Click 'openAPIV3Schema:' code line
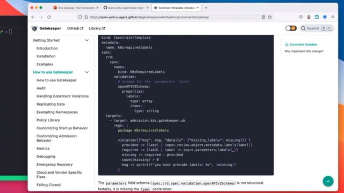Screen dimensions: 344x193 point(134,87)
